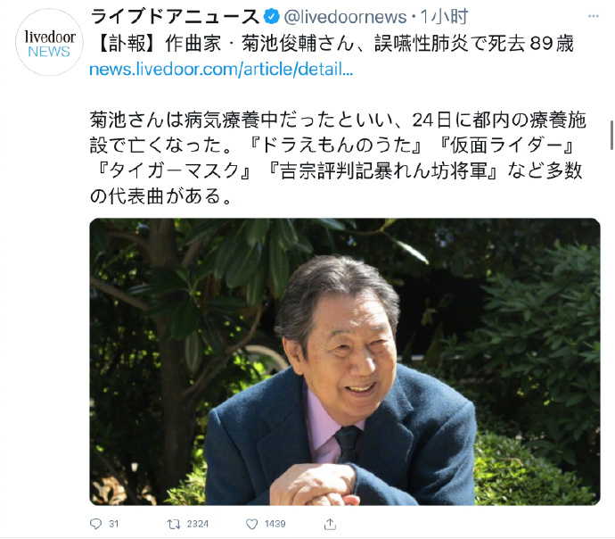
Task: Open the three-dot more options menu
Action: coord(594,16)
